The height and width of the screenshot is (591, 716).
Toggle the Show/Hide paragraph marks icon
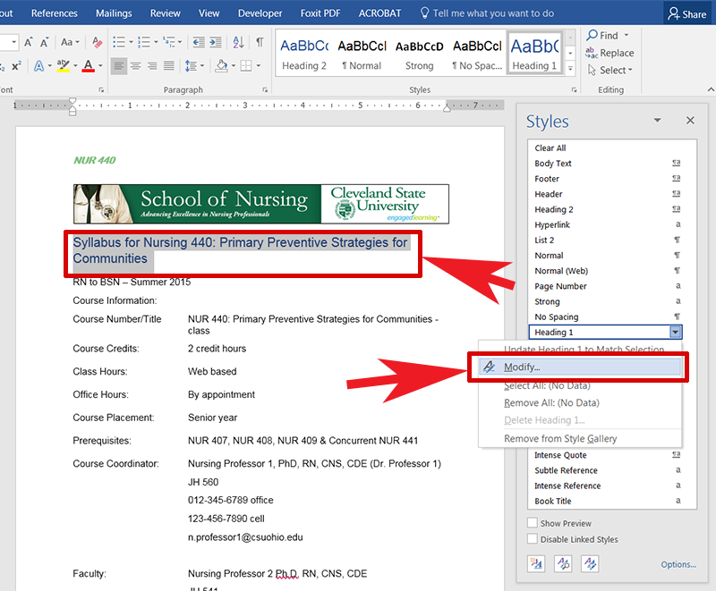click(x=260, y=40)
